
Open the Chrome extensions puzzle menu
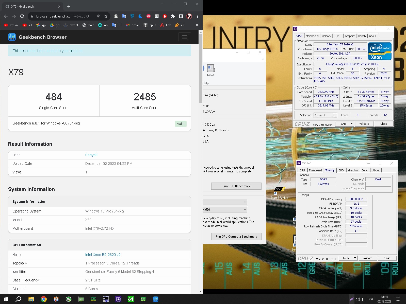click(173, 16)
